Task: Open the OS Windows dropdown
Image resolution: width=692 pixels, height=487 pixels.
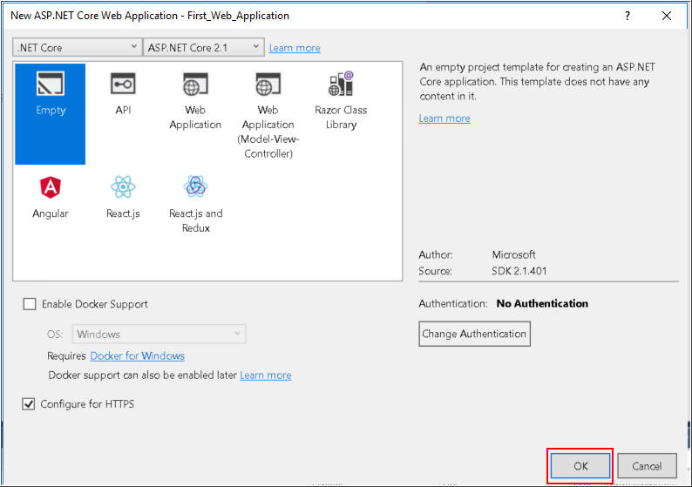Action: point(159,334)
